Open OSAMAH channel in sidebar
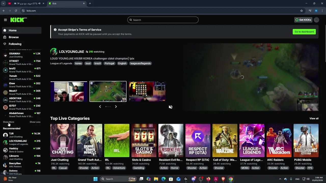 click(x=22, y=55)
